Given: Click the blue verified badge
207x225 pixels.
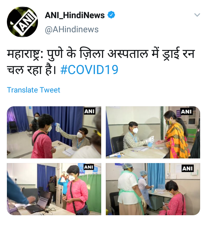Looking at the screenshot, I should click(111, 15).
